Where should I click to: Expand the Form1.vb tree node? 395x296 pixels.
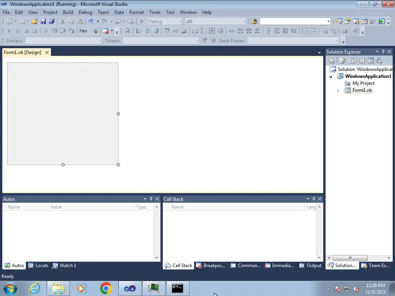coord(338,91)
